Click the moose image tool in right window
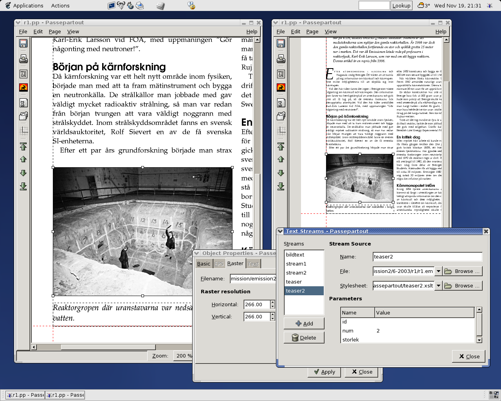The height and width of the screenshot is (401, 501). (281, 87)
